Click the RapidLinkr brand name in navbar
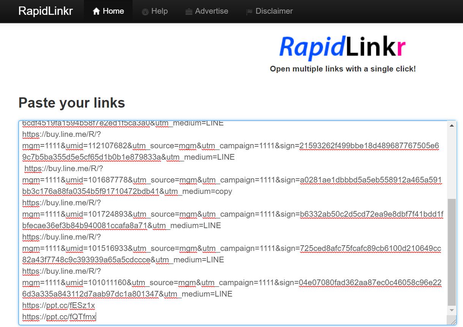Screen dimensions: 463x327 click(x=46, y=11)
